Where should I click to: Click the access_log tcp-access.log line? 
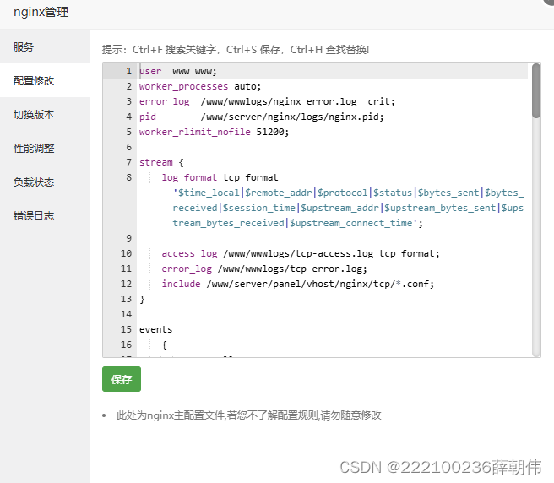click(301, 253)
